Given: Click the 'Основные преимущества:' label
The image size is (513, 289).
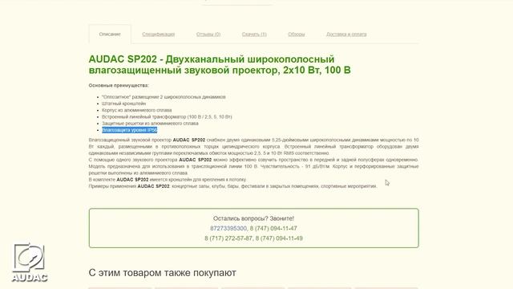Looking at the screenshot, I should coord(119,85).
